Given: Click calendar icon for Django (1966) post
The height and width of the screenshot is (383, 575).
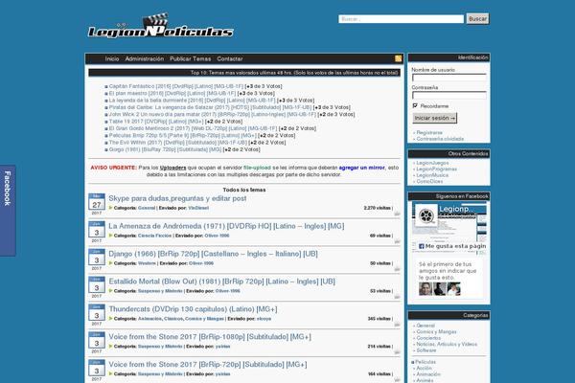Looking at the screenshot, I should 97,258.
